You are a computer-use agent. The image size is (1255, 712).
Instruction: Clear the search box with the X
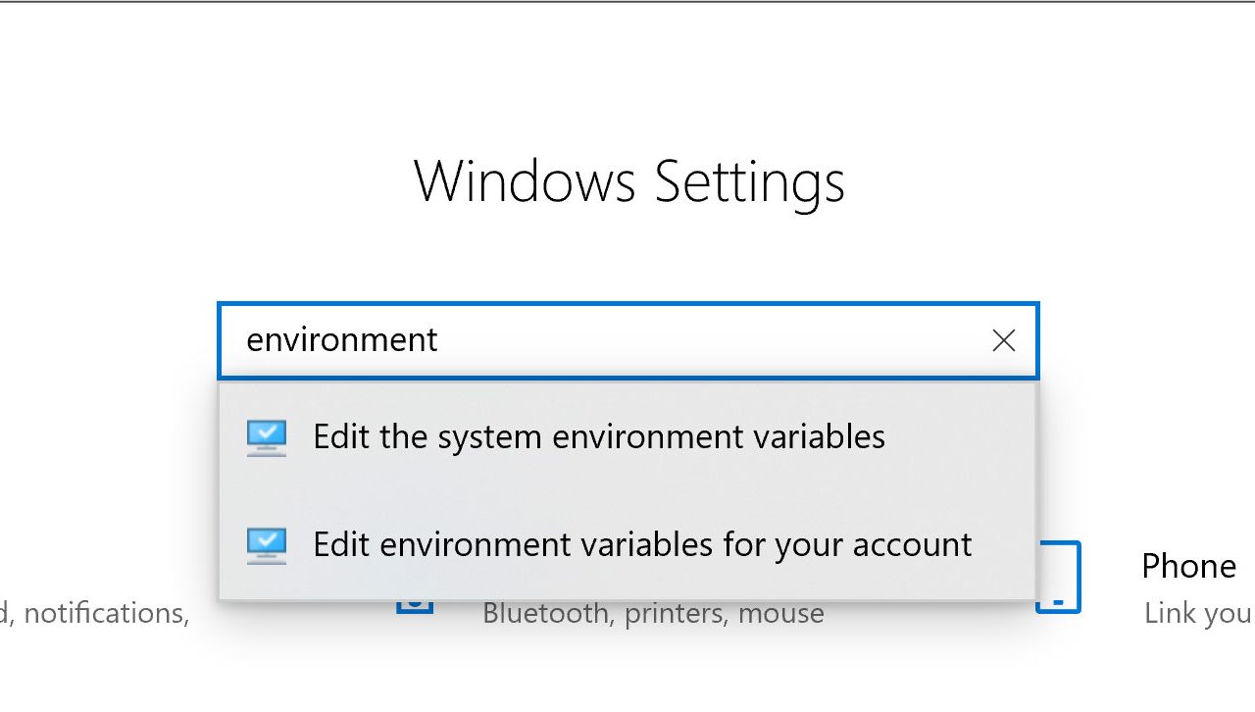point(1003,340)
